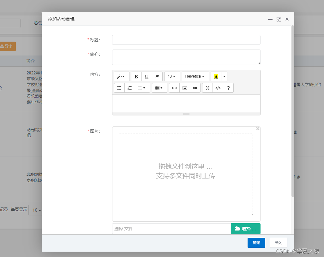This screenshot has width=324, height=257.
Task: Click the 关闭 close button
Action: [278, 243]
